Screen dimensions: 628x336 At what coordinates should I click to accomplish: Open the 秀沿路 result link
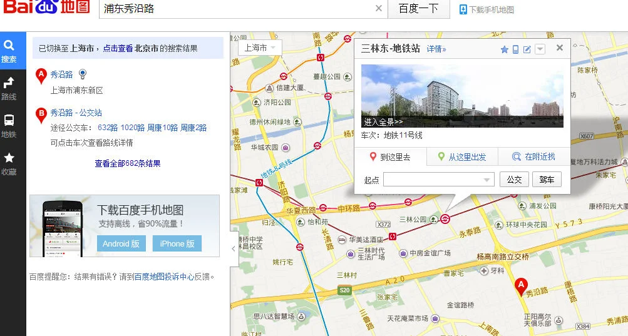62,74
